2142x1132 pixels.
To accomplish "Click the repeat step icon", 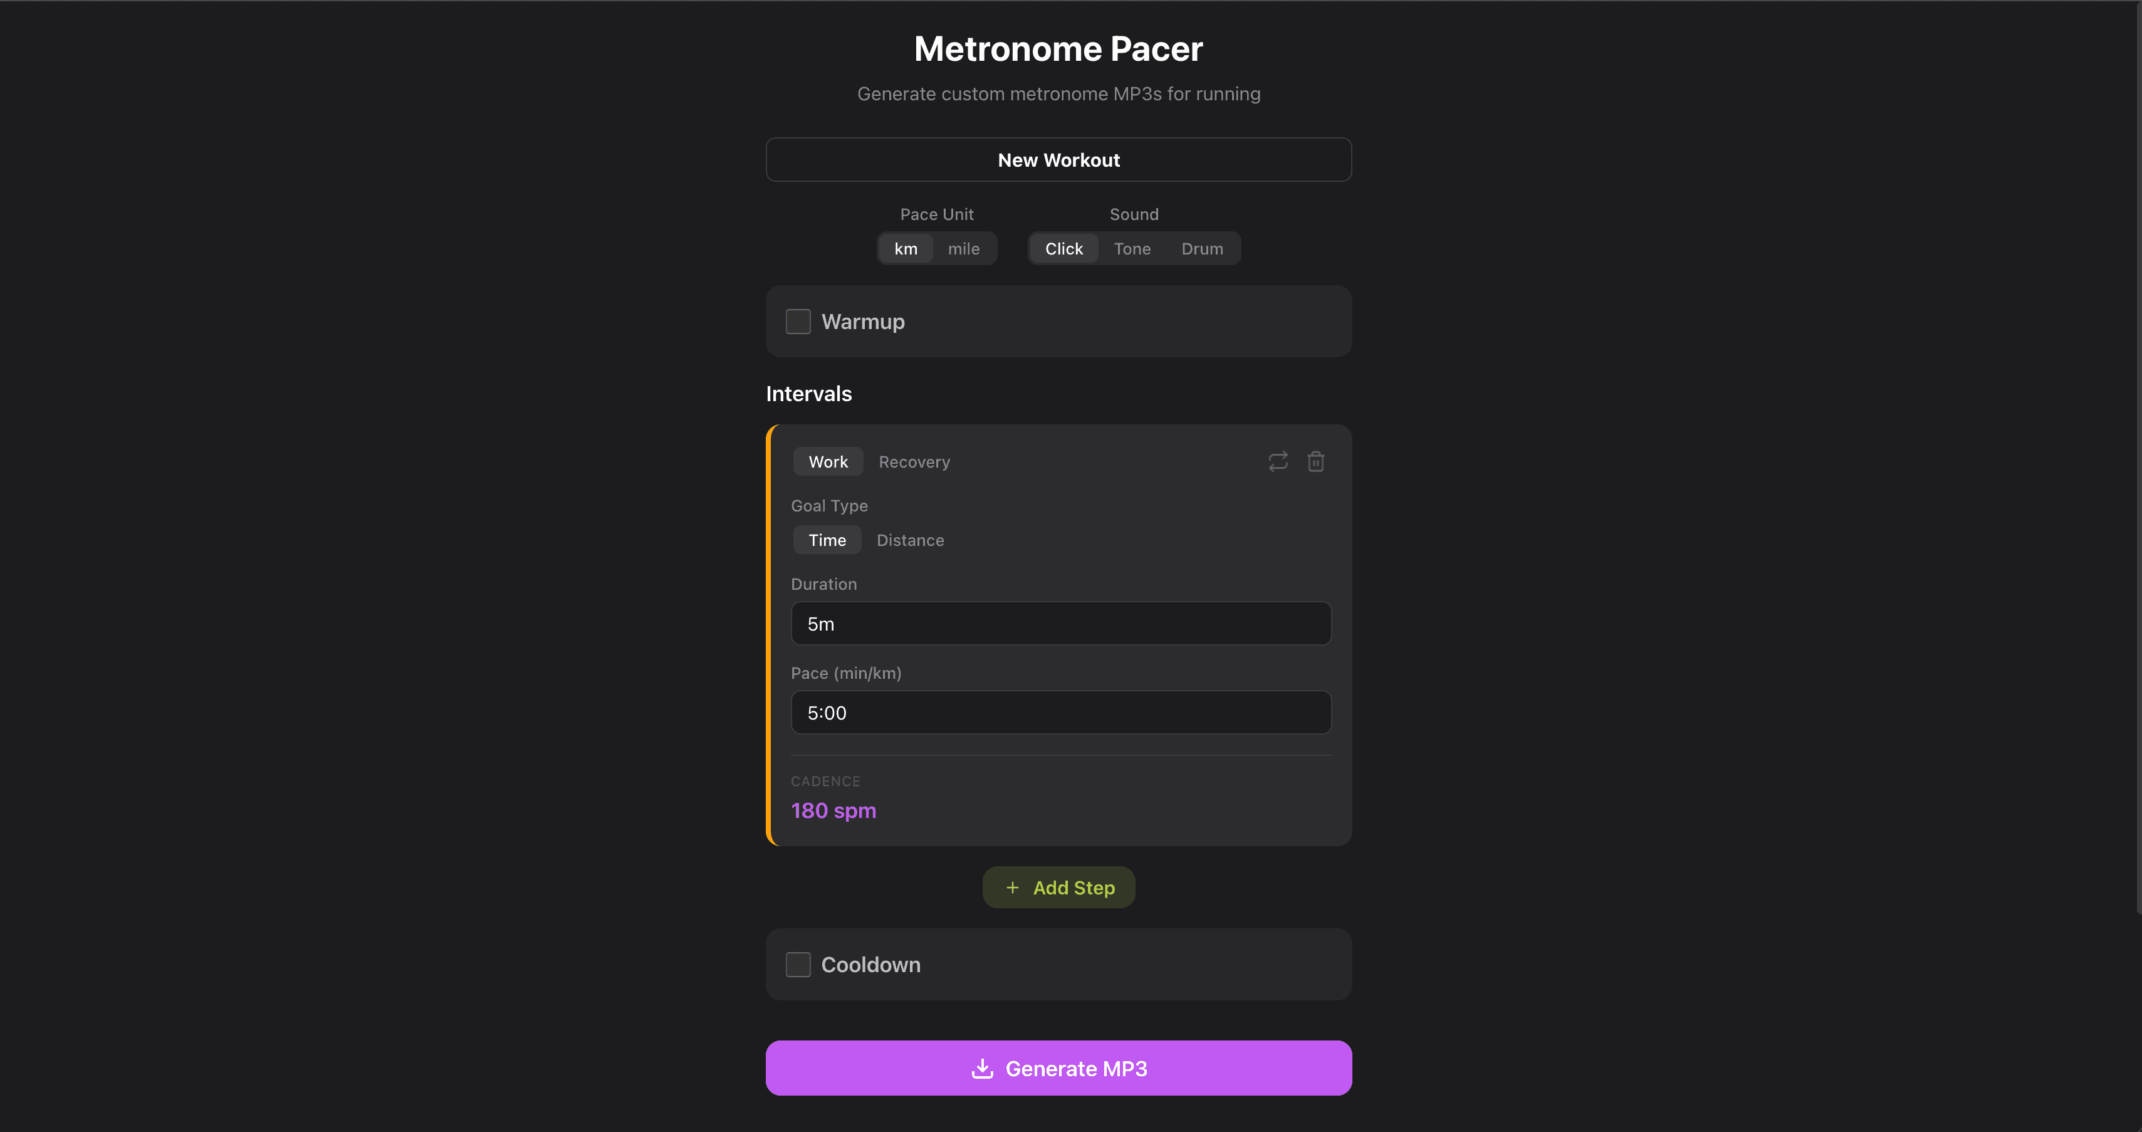I will [1278, 461].
